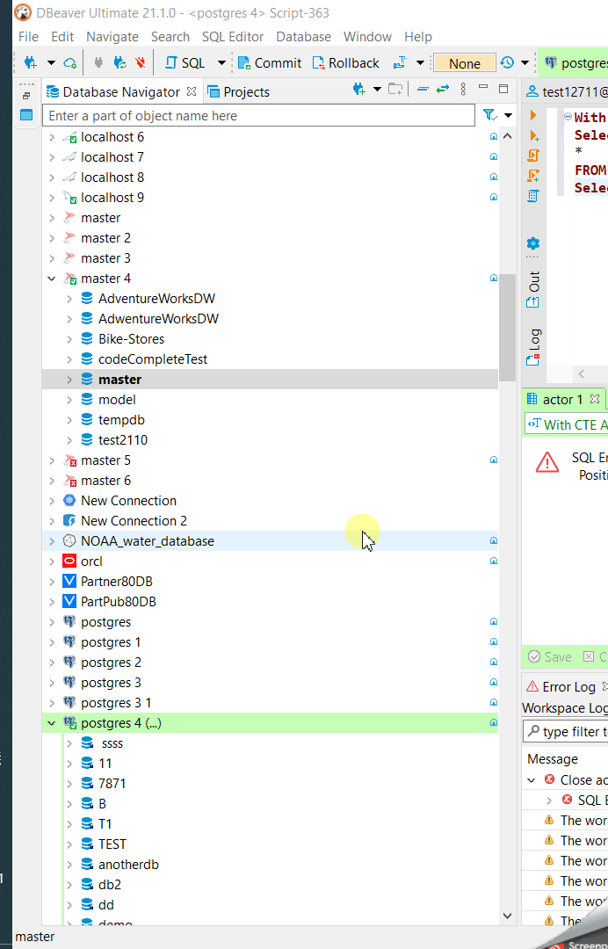Open dropdown arrow next to filter funnel
The height and width of the screenshot is (949, 608).
(508, 116)
